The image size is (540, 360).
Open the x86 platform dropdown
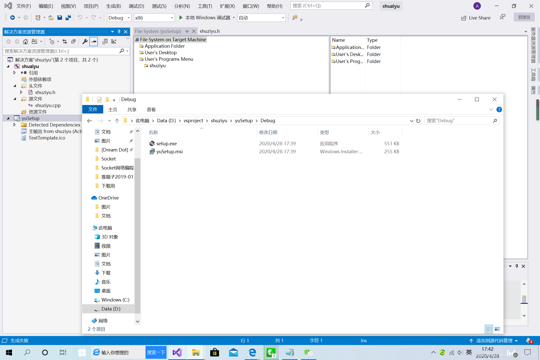coord(172,18)
